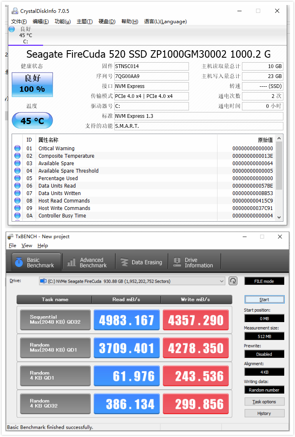Select the Basic Benchmark tab
The height and width of the screenshot is (437, 295).
tap(36, 262)
